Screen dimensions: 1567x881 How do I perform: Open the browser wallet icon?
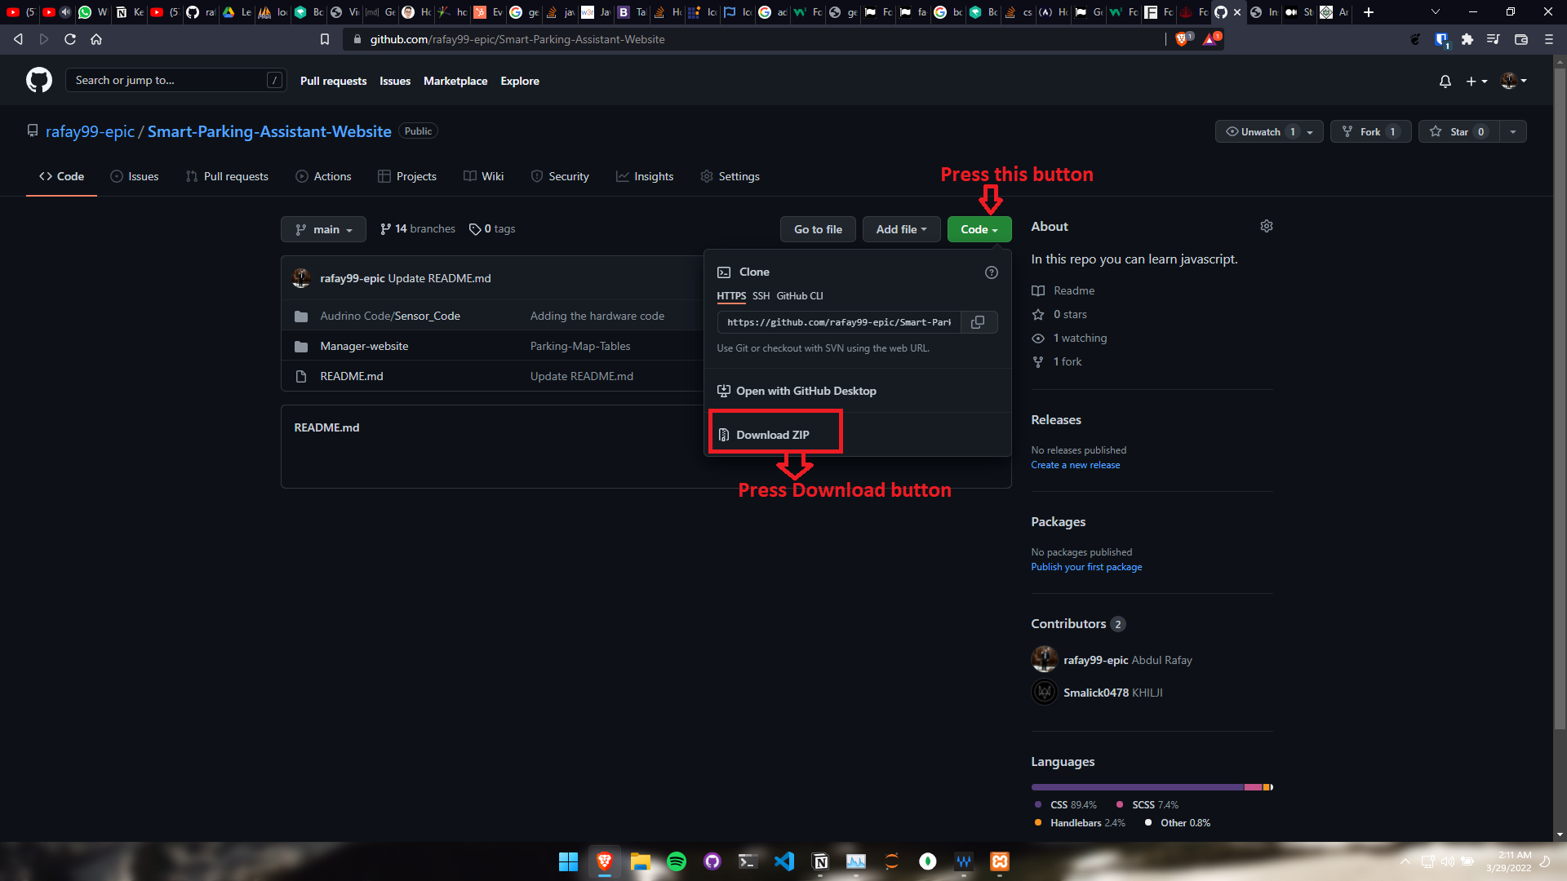coord(1520,39)
